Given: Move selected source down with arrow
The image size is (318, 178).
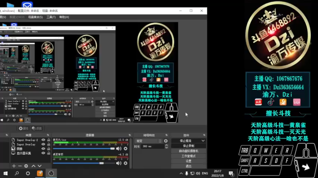Looking at the screenshot, I should 39,166.
